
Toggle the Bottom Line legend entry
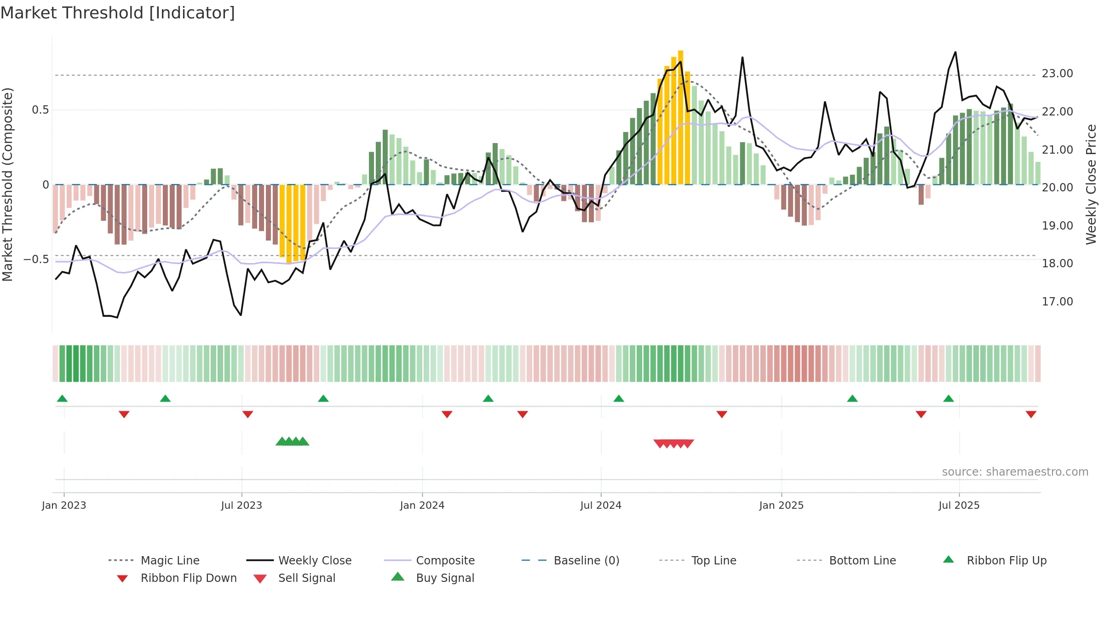tap(846, 560)
